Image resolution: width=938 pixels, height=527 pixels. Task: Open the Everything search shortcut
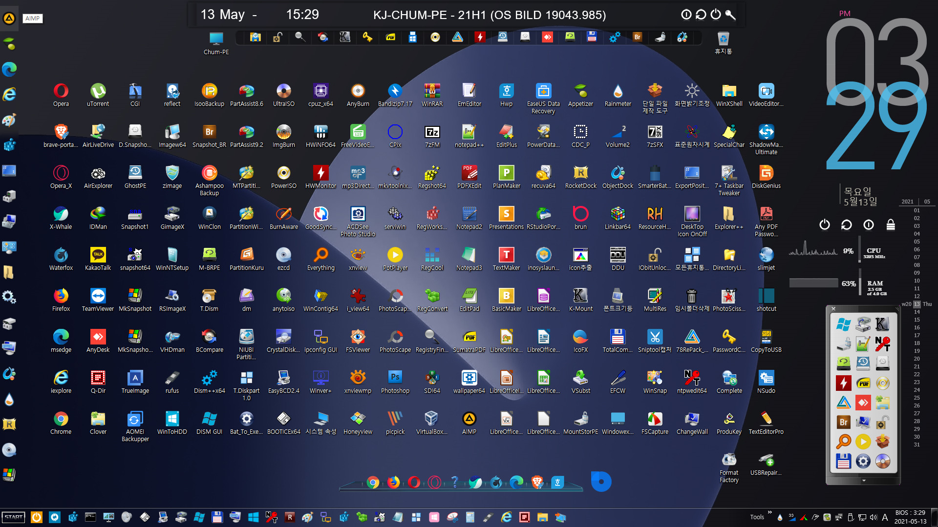point(321,259)
